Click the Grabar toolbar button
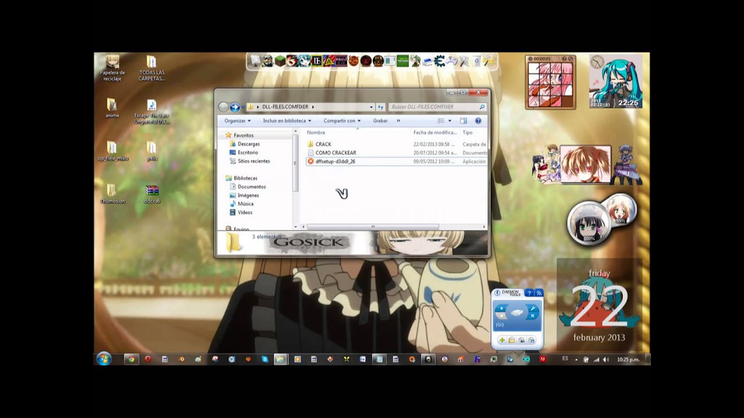This screenshot has width=744, height=418. (x=380, y=121)
